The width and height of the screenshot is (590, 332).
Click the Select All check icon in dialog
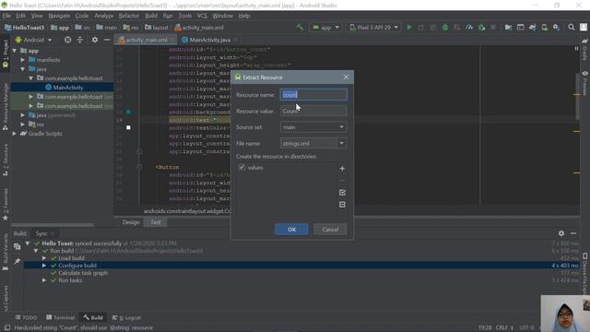342,193
